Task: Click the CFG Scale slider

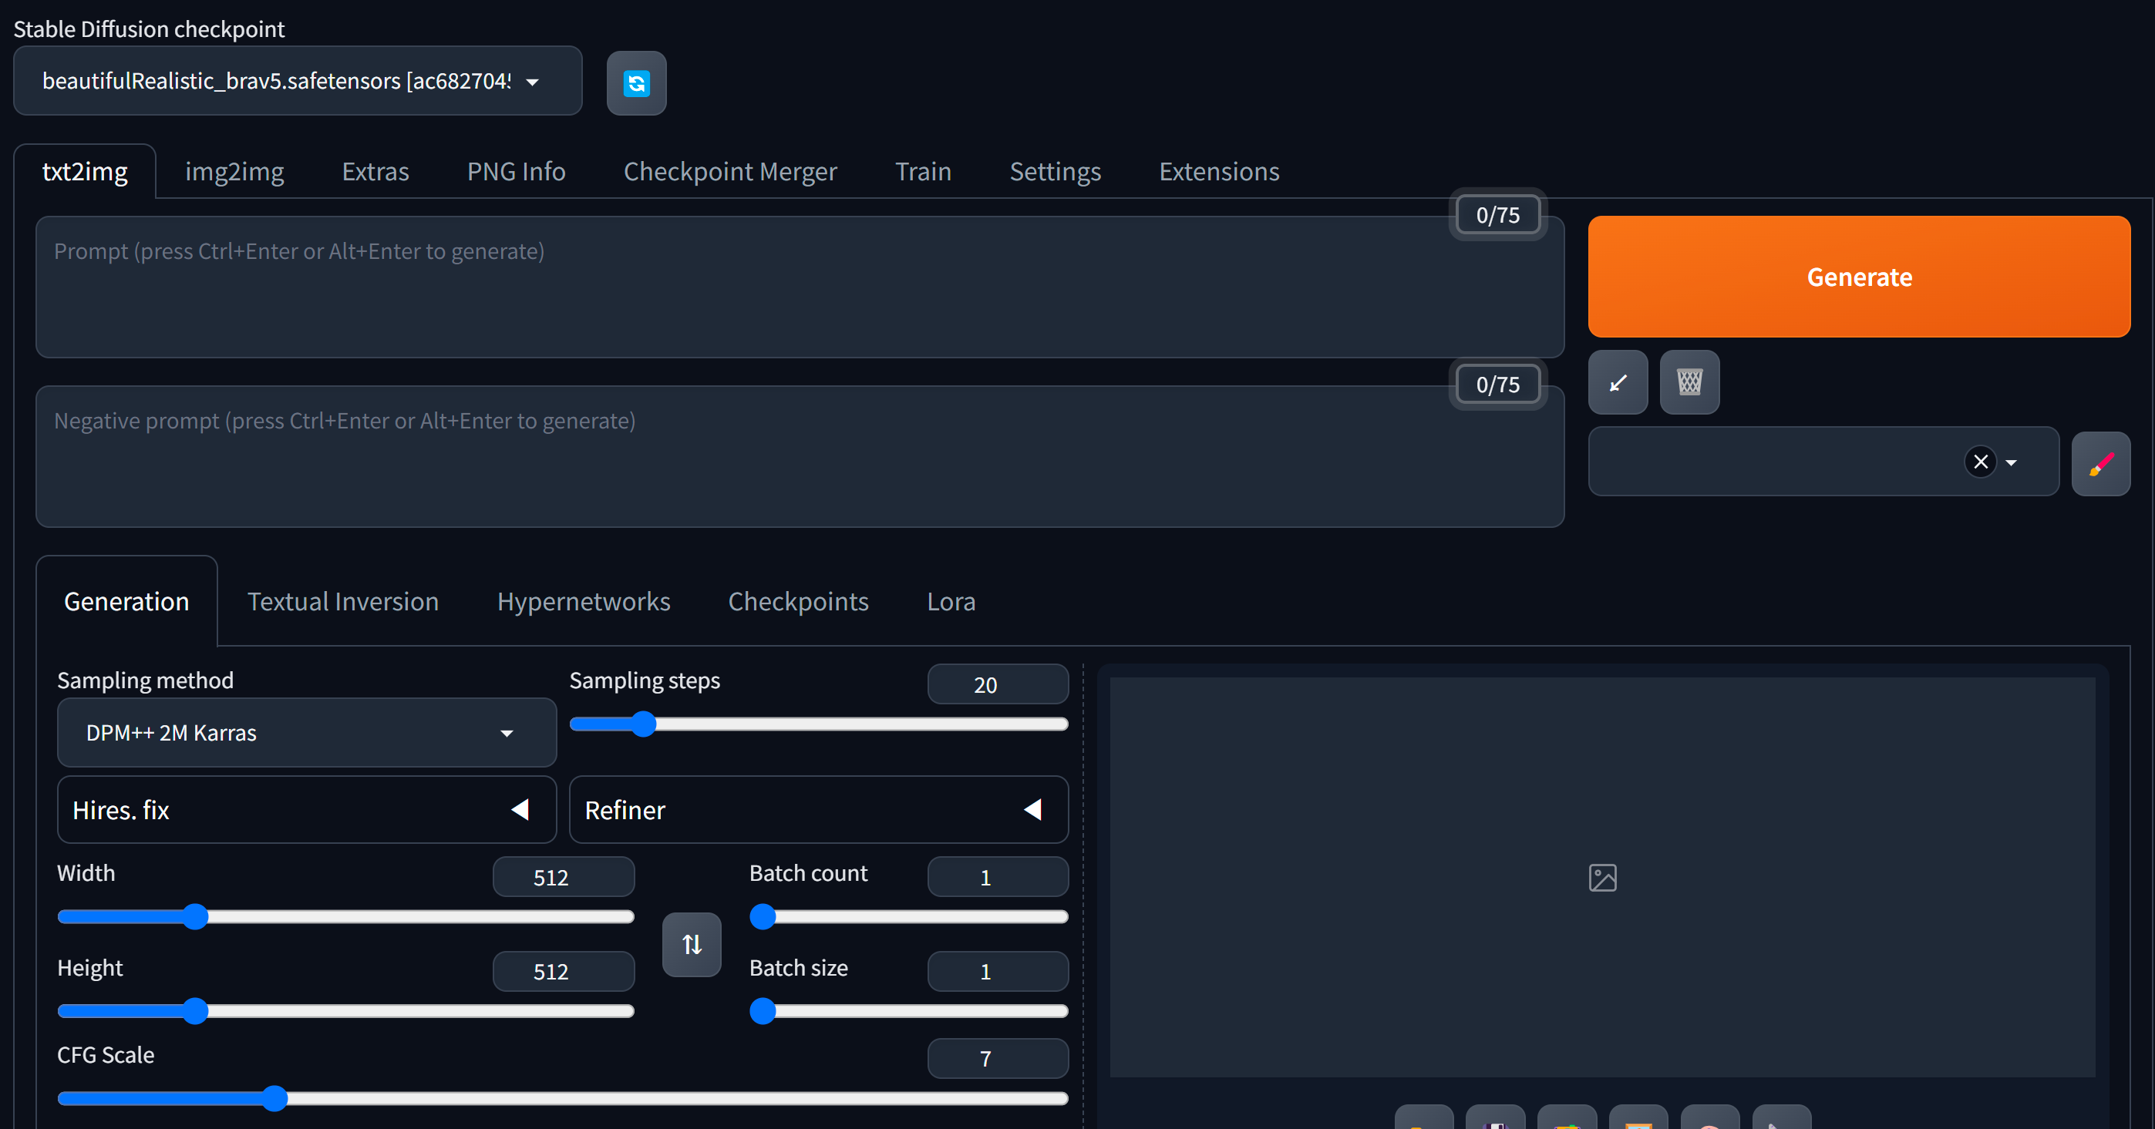Action: tap(562, 1098)
